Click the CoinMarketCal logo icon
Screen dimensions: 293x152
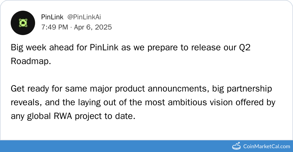pyautogui.click(x=237, y=146)
